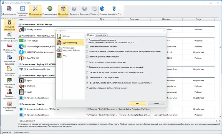Uncheck Создавать точку восстановления системы option

click(x=87, y=67)
